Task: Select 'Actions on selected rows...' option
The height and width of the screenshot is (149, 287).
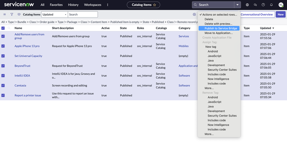Action: coord(219,15)
